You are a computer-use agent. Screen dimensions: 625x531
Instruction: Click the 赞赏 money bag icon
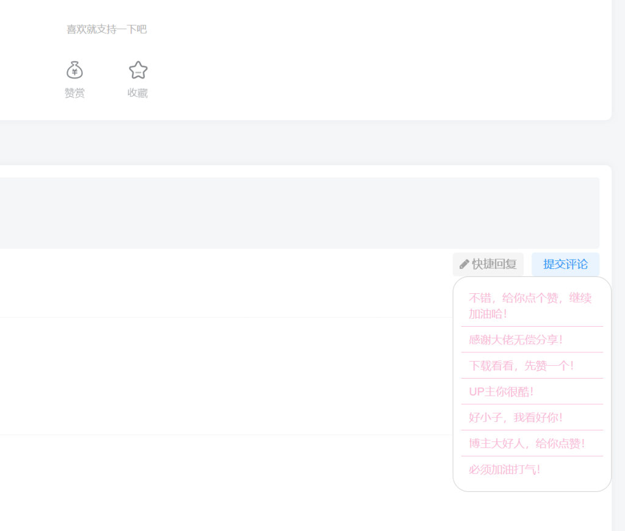[74, 71]
